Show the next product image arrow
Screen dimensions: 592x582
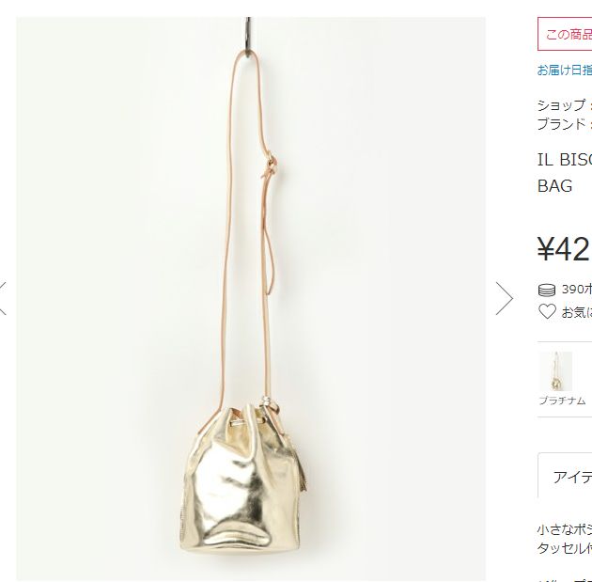point(505,298)
